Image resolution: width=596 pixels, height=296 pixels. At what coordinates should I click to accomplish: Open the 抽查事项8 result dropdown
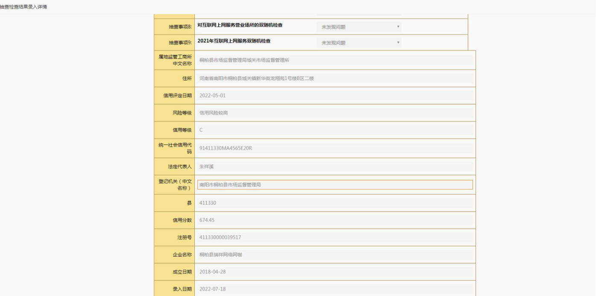click(359, 27)
